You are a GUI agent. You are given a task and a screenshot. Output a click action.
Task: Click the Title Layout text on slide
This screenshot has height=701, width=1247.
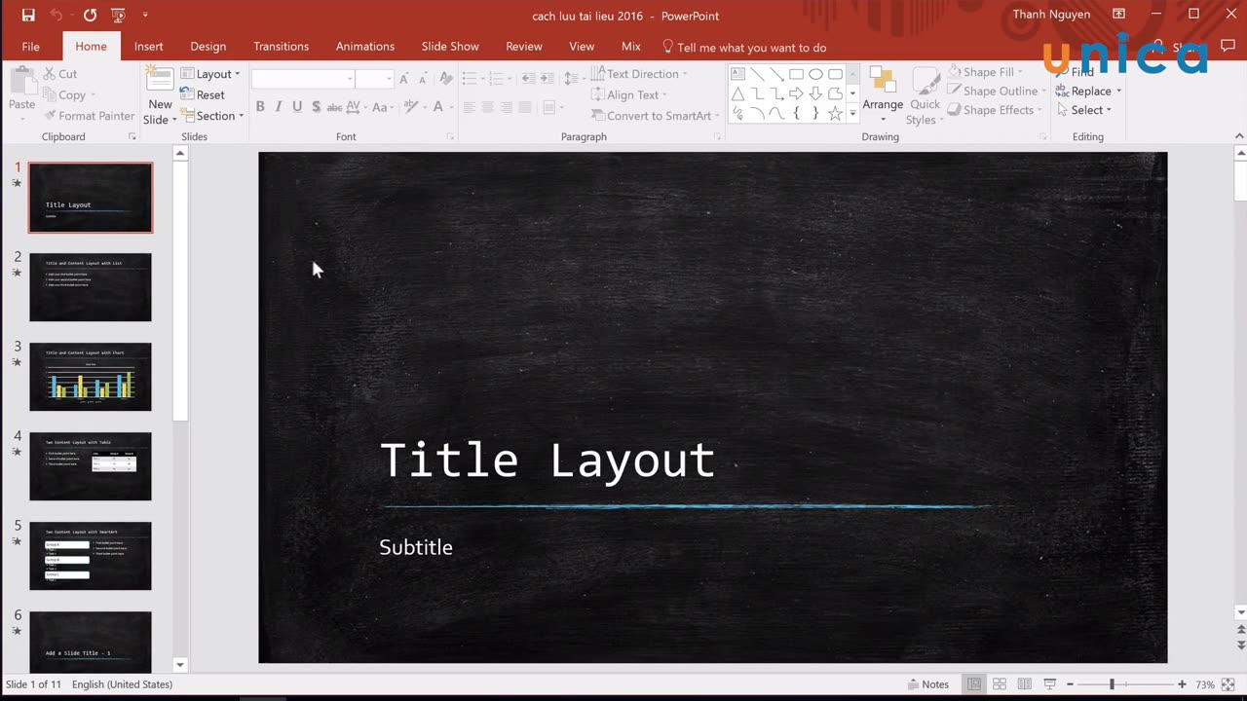(x=548, y=460)
